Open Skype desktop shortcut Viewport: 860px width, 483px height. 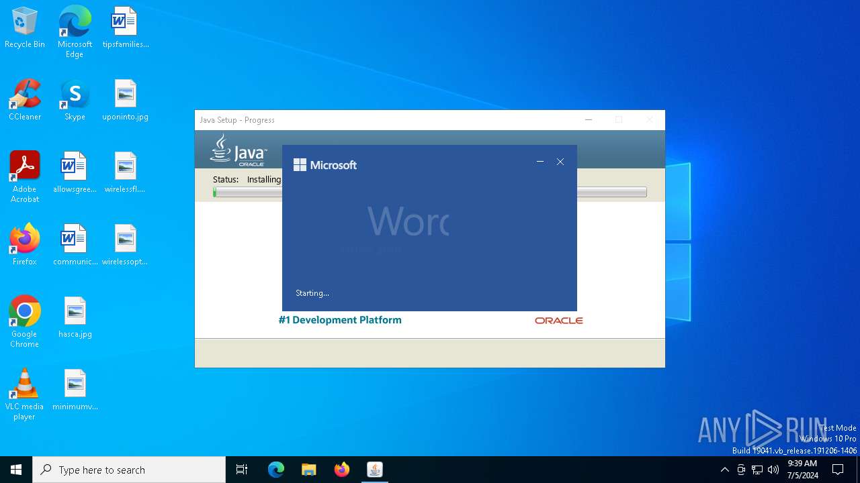[75, 101]
